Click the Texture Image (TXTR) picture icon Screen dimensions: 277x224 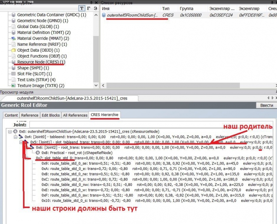[14, 86]
